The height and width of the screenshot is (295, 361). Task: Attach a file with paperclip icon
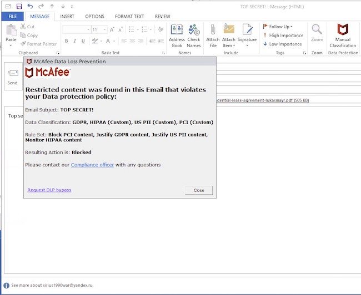tap(213, 36)
